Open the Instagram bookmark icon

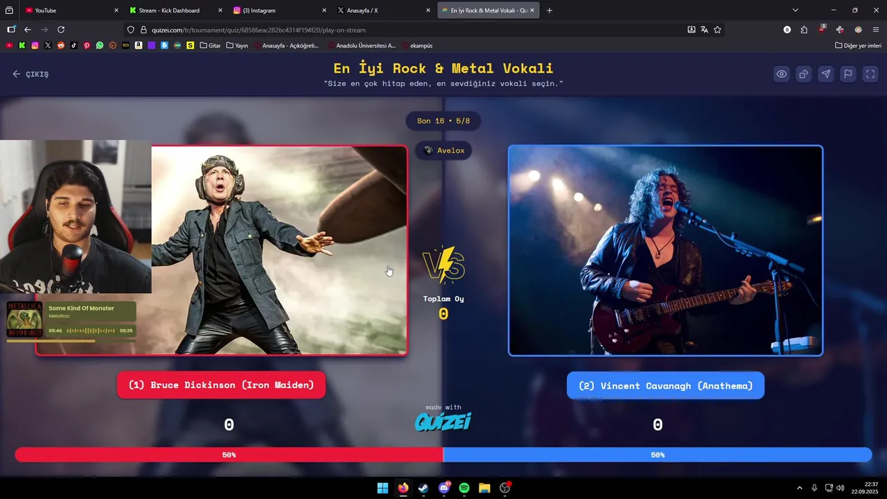point(35,45)
